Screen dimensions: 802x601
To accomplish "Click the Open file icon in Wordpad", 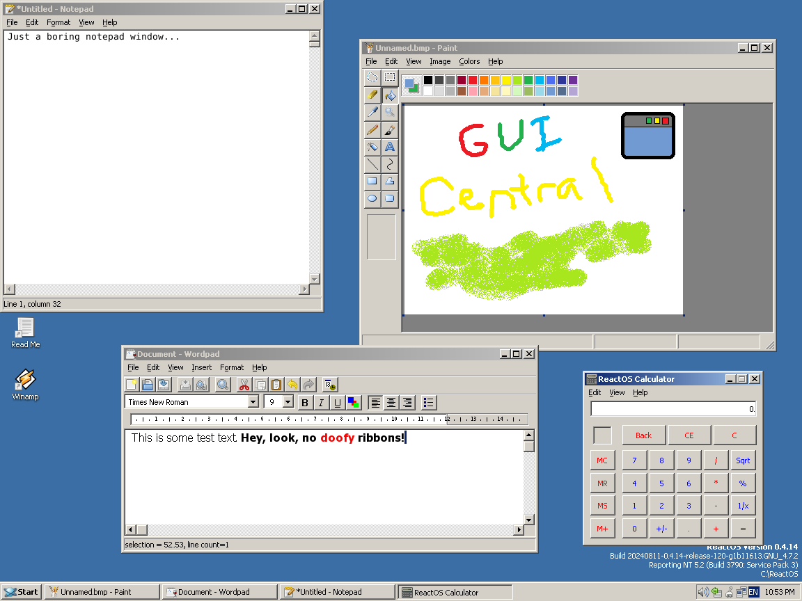I will click(x=148, y=385).
